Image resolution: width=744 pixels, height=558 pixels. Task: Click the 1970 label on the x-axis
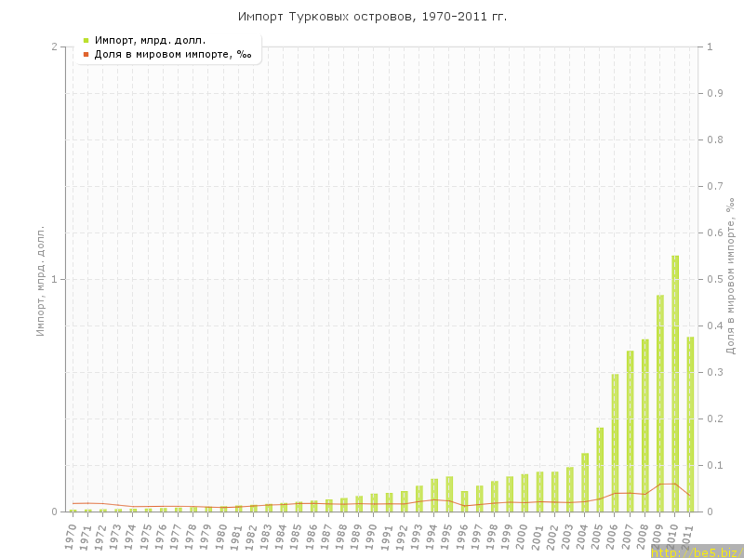(71, 535)
